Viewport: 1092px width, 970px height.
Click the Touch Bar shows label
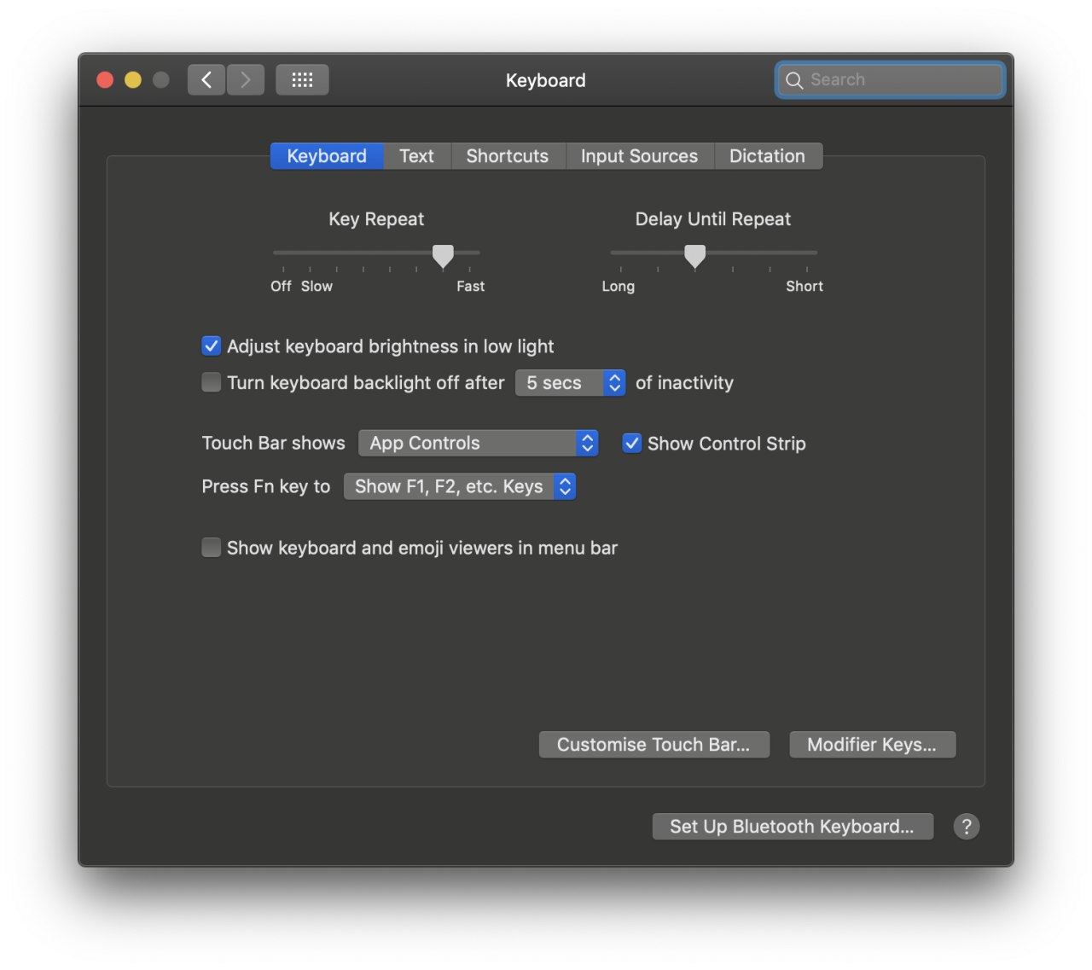(274, 443)
